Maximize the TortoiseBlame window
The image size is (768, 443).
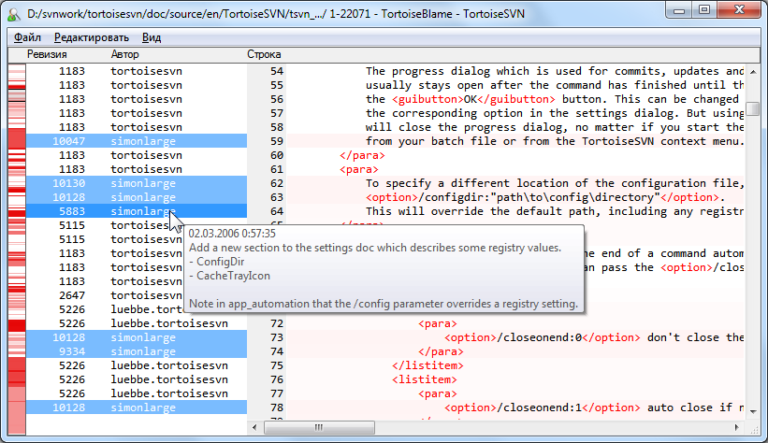pyautogui.click(x=704, y=10)
